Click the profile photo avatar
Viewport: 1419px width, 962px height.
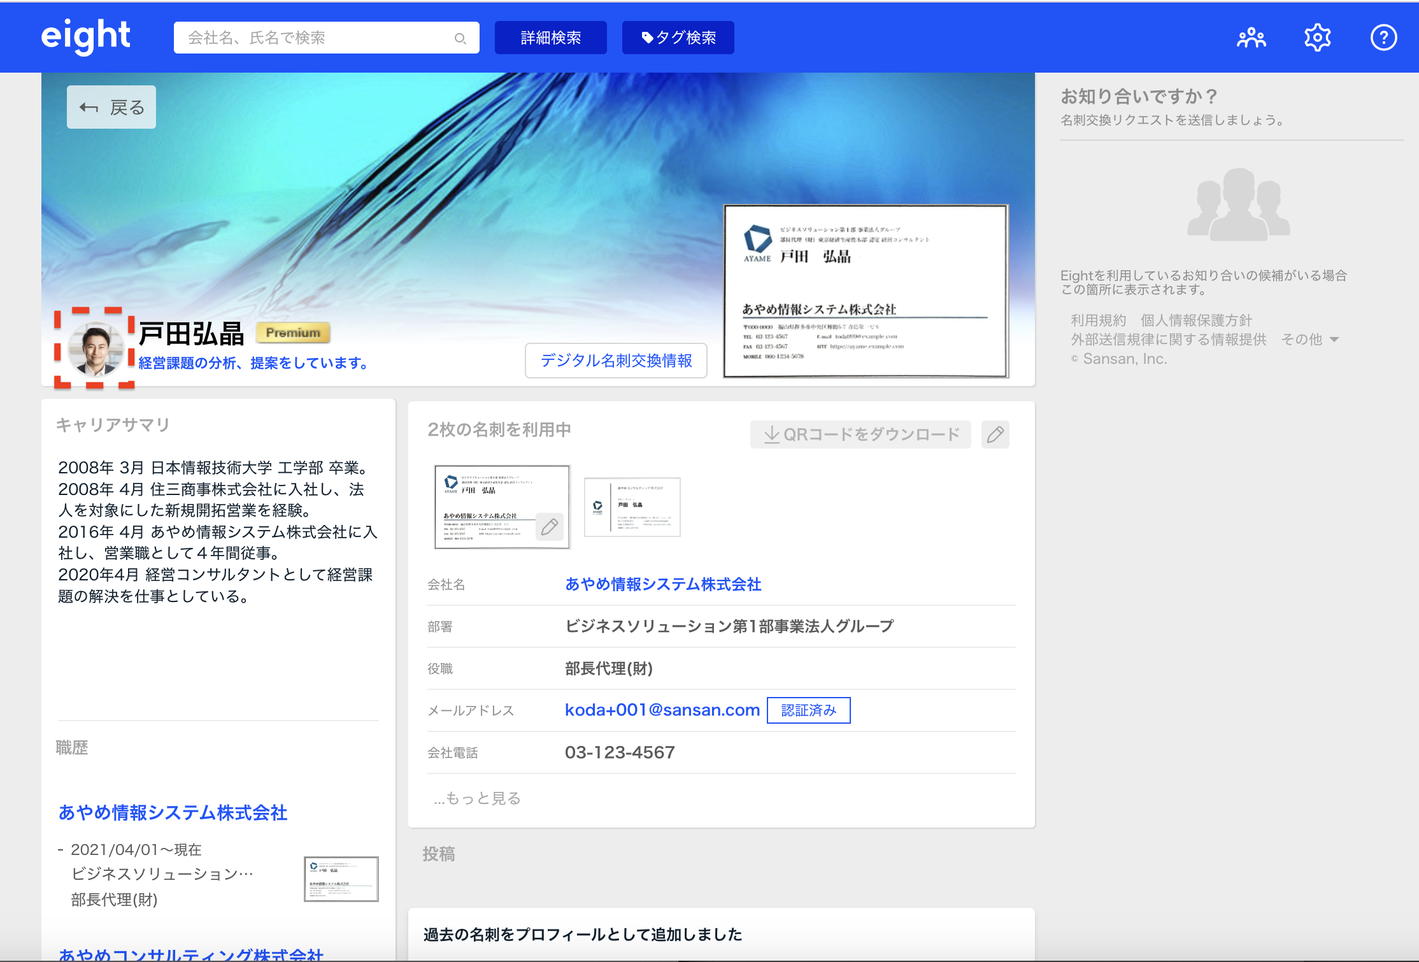[x=96, y=348]
